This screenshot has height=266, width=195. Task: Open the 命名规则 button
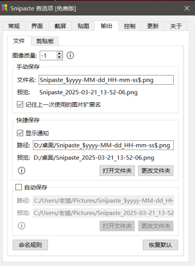coord(30,245)
